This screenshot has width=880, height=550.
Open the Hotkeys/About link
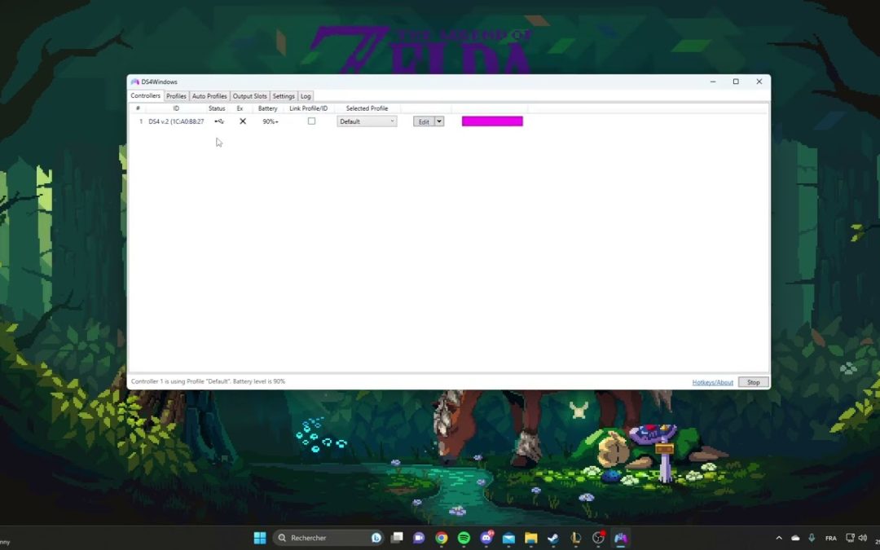(712, 382)
